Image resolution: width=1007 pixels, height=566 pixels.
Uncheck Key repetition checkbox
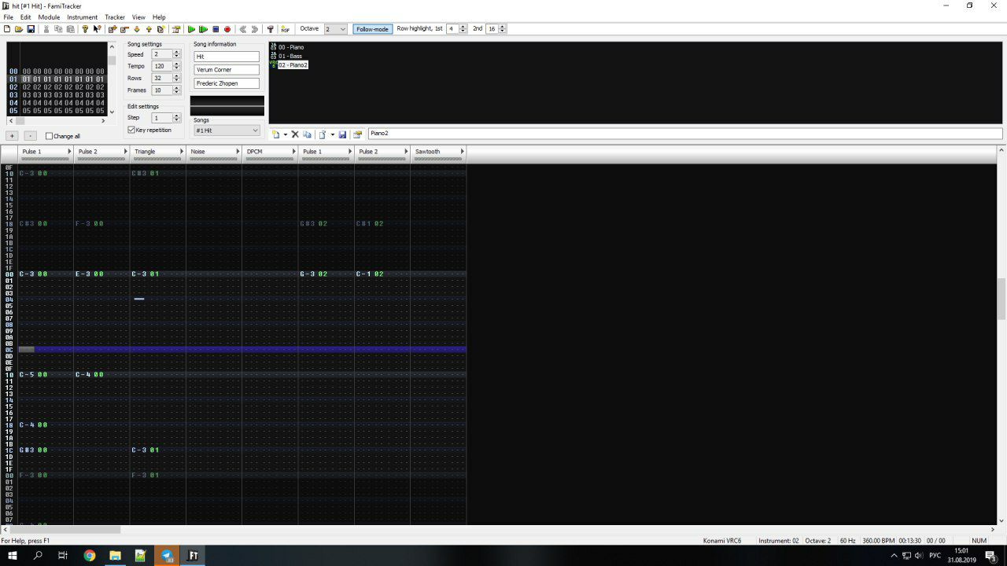131,130
